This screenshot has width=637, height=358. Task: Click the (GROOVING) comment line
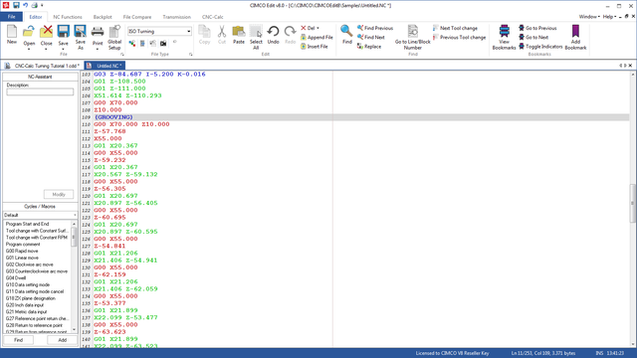tap(113, 117)
